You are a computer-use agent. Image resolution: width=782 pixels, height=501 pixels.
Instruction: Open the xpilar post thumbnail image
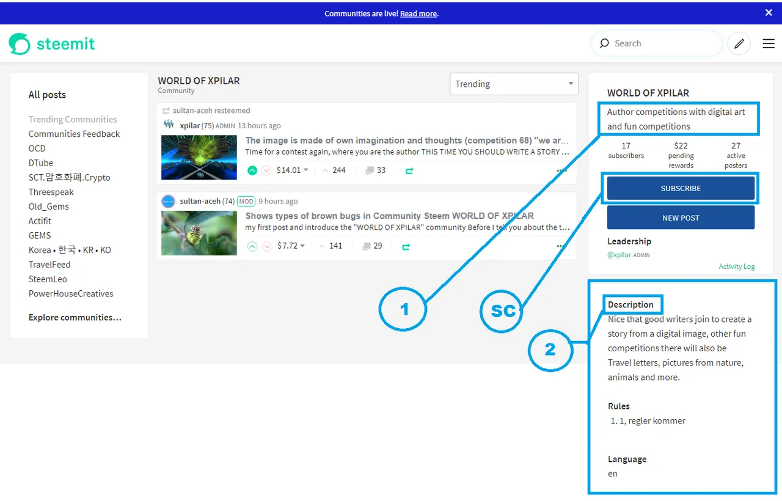199,158
